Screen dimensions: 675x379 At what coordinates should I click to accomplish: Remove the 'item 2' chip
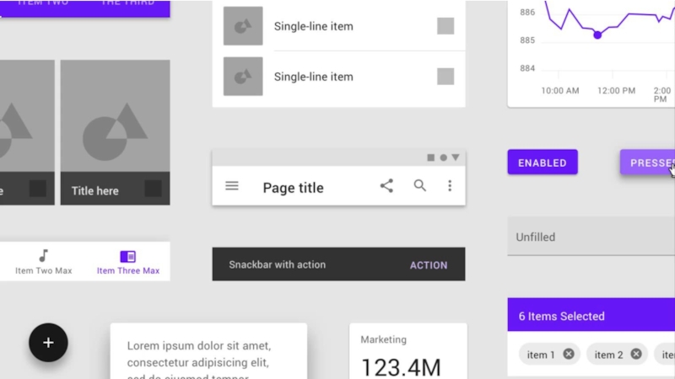tap(636, 354)
